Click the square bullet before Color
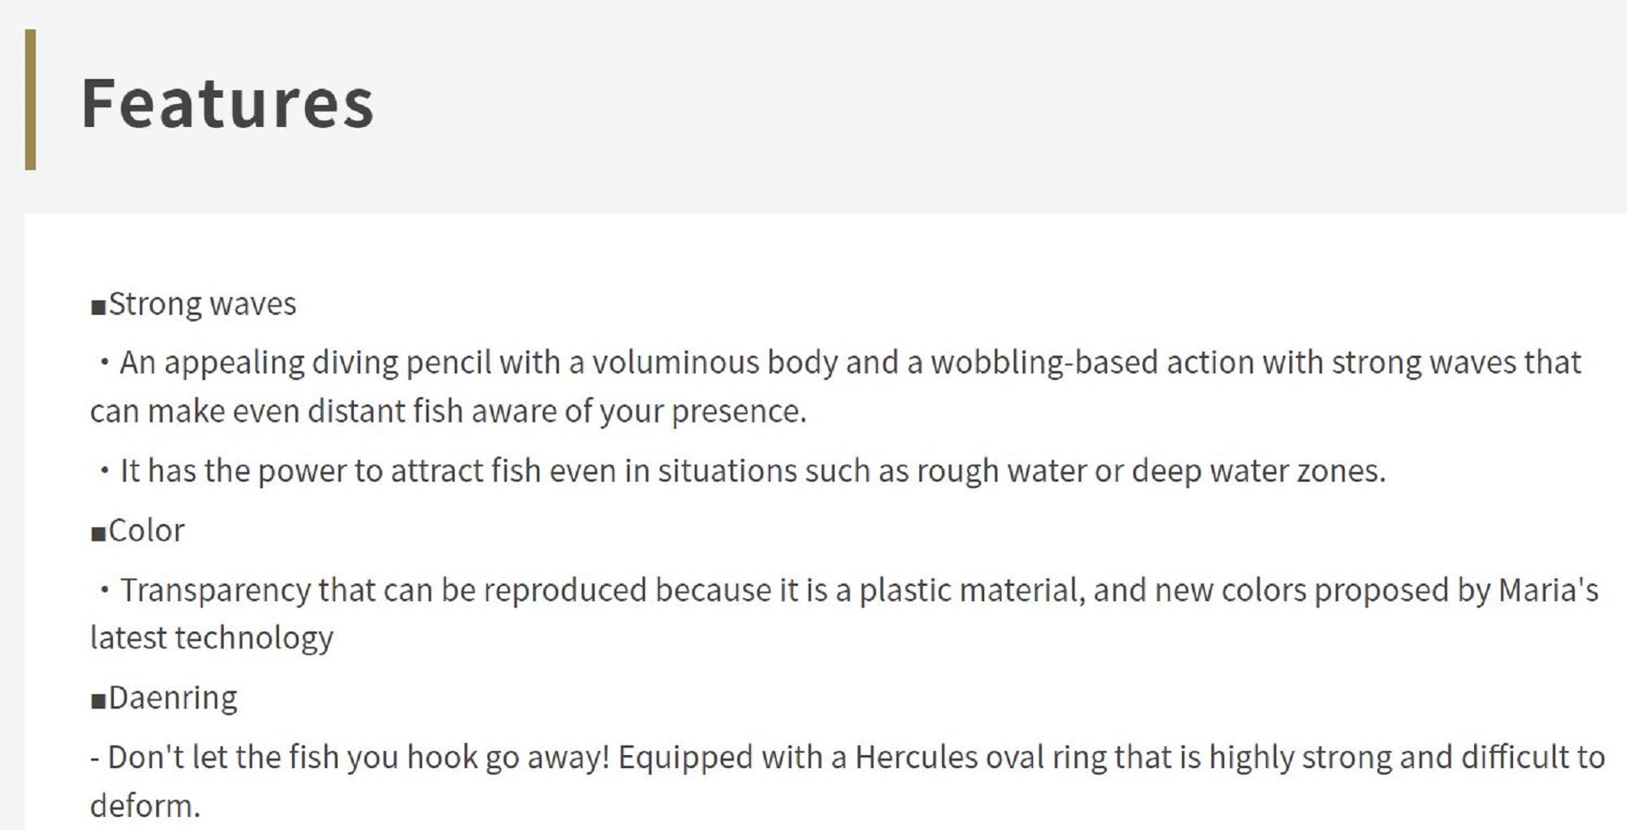The height and width of the screenshot is (830, 1627). tap(98, 534)
